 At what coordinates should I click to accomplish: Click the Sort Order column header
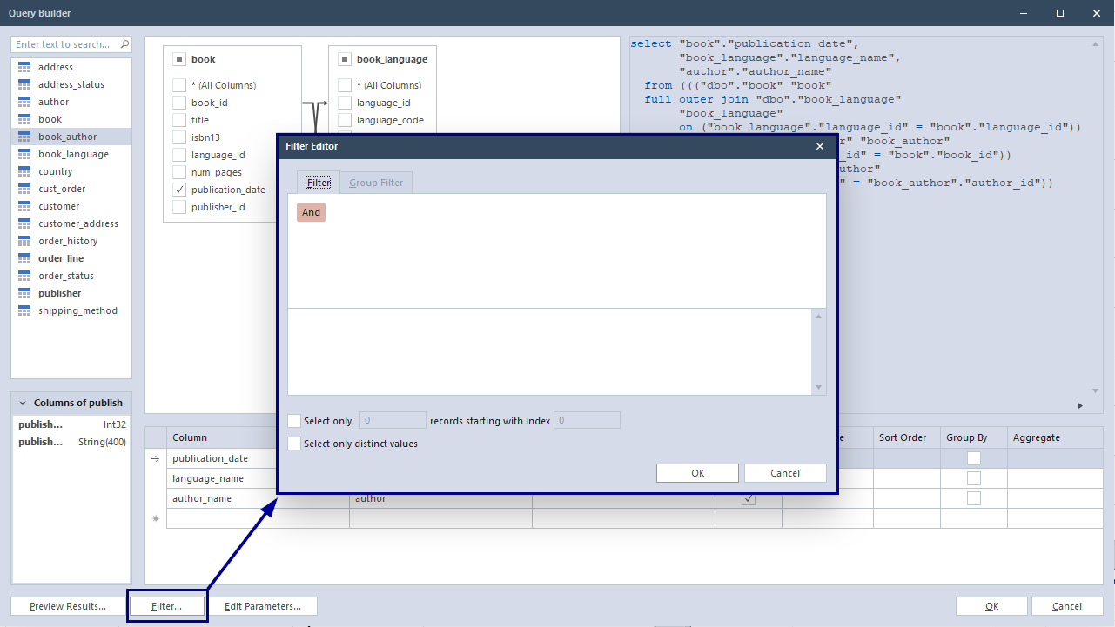tap(905, 437)
